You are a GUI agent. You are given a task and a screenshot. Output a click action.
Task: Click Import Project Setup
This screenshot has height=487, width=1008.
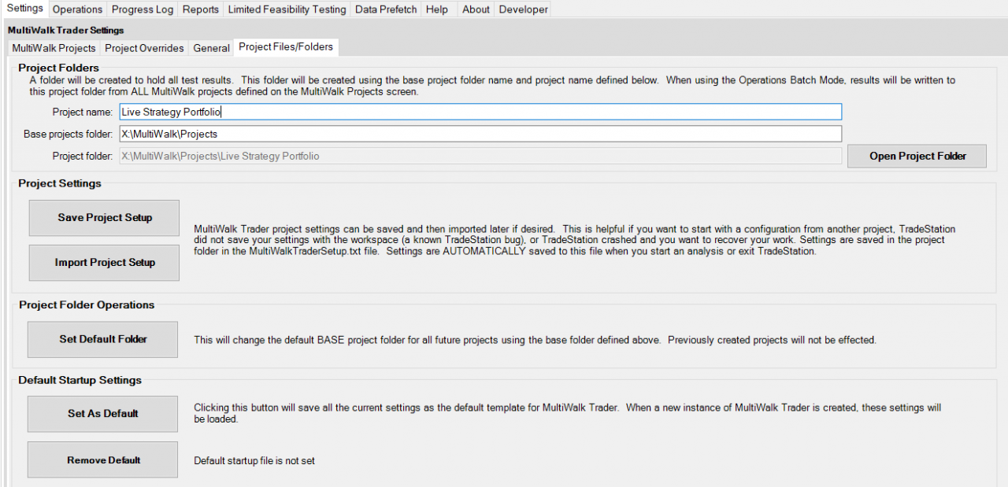click(x=105, y=263)
